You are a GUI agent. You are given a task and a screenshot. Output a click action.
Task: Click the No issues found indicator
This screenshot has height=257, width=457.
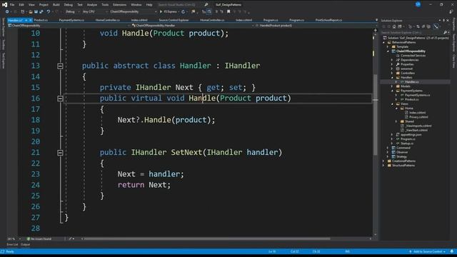[x=39, y=239]
